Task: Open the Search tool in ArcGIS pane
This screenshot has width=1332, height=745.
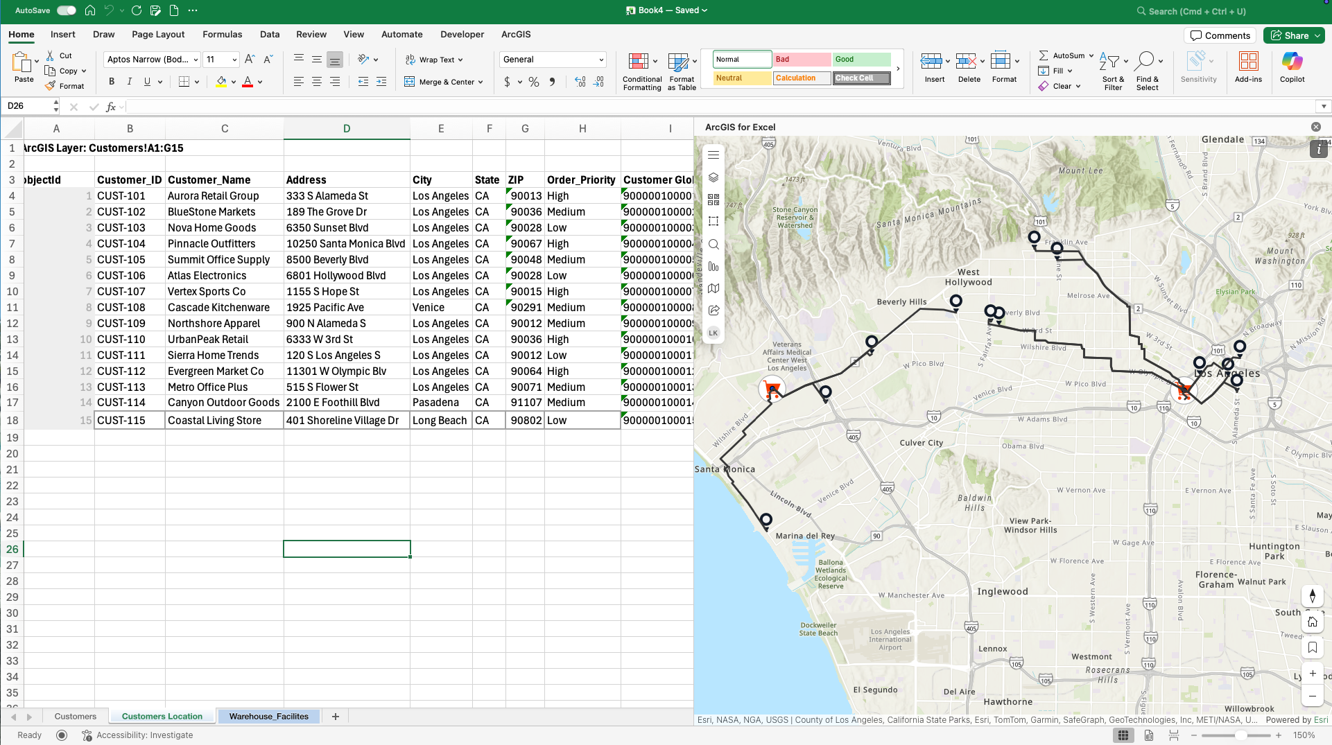Action: click(713, 244)
